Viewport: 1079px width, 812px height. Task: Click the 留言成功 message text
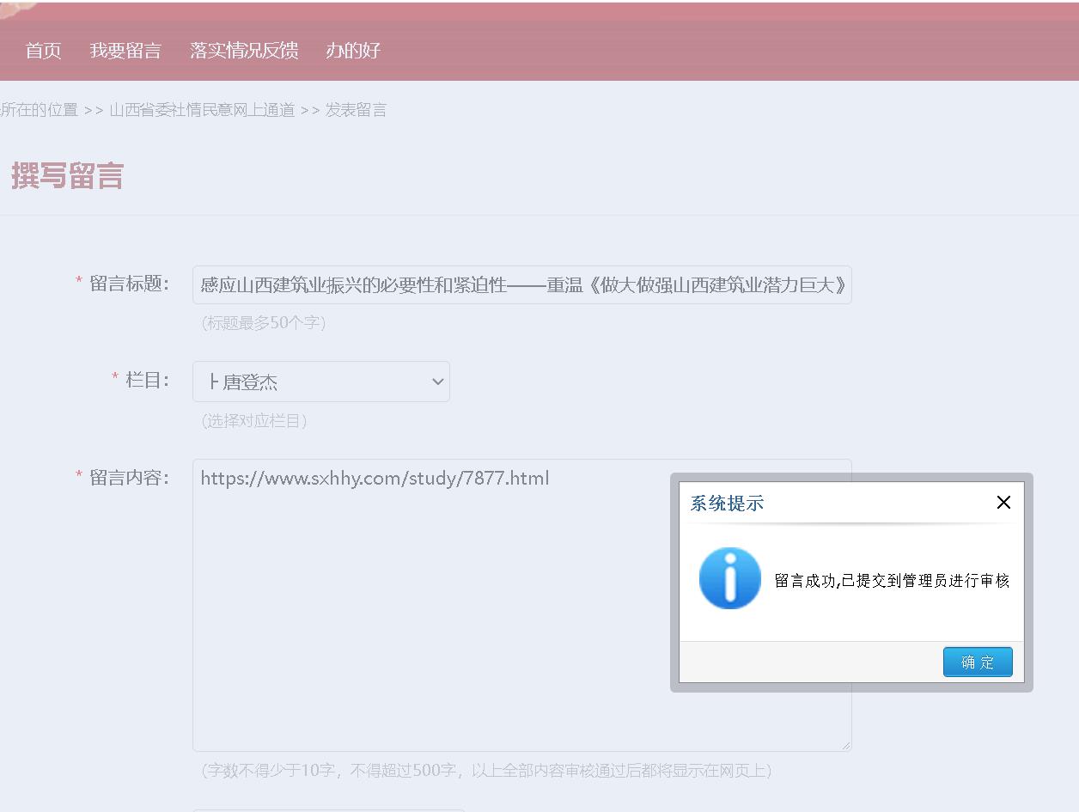892,581
